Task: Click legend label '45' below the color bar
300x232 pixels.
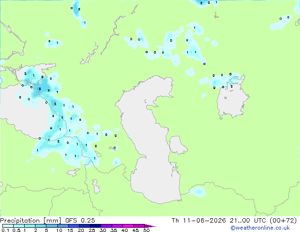Action: coord(135,230)
